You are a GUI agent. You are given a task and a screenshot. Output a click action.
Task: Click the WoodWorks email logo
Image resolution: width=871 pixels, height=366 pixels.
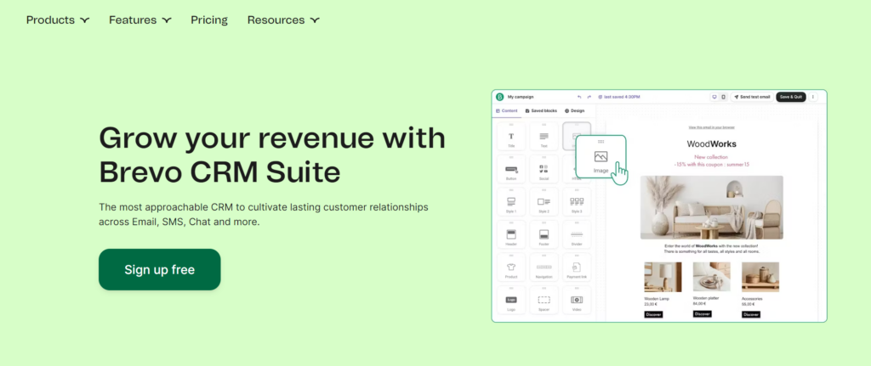click(x=712, y=144)
